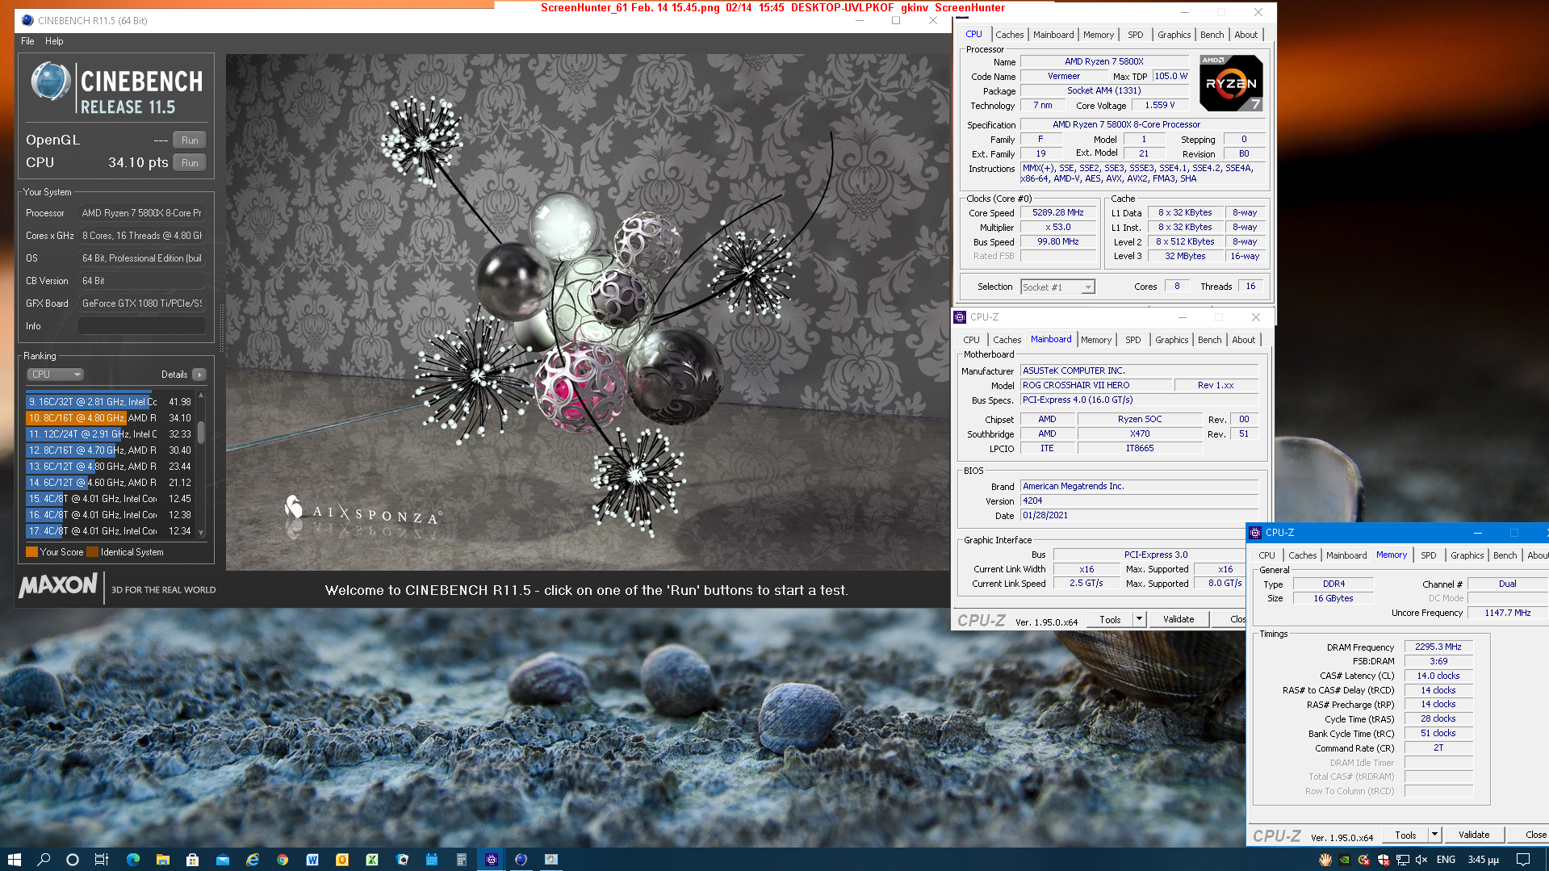The width and height of the screenshot is (1549, 871).
Task: Expand Tools dropdown arrow in Memory CPU-Z window
Action: click(1434, 835)
